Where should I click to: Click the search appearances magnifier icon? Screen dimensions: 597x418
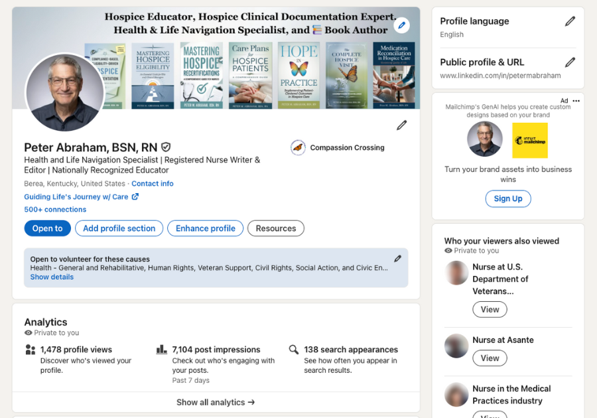tap(293, 349)
